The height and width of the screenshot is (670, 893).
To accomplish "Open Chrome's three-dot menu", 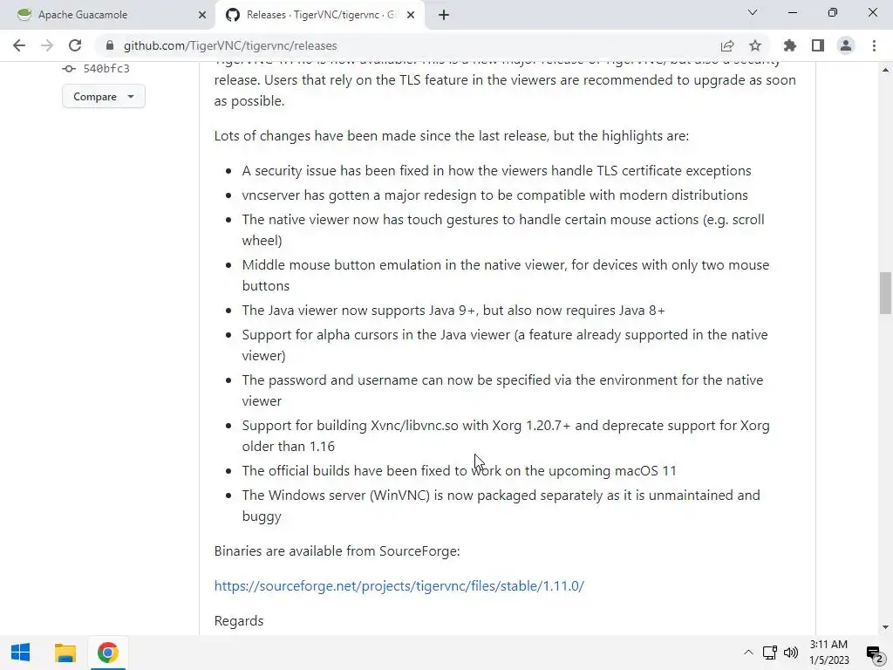I will [x=874, y=45].
